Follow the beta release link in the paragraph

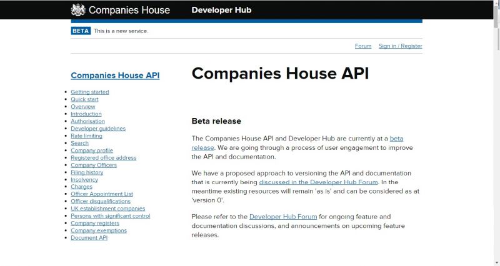[x=396, y=139]
